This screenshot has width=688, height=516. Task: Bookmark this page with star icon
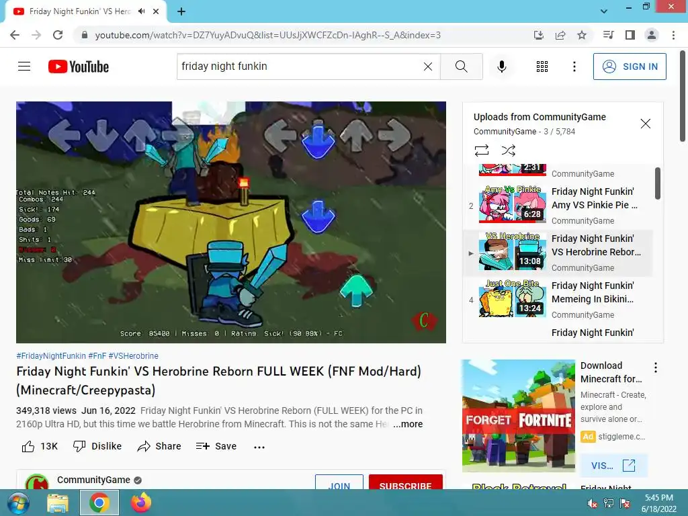pyautogui.click(x=582, y=35)
